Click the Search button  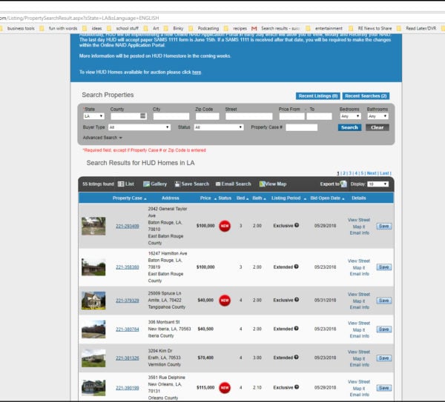pyautogui.click(x=349, y=127)
